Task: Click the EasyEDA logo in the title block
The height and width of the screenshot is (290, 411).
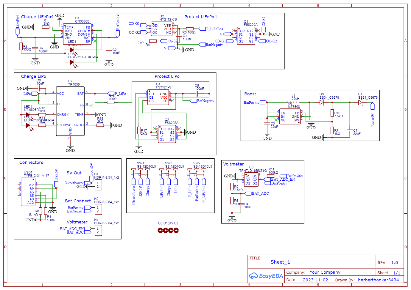Action: coord(266,276)
